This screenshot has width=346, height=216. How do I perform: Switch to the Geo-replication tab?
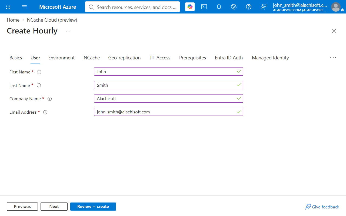(x=124, y=58)
